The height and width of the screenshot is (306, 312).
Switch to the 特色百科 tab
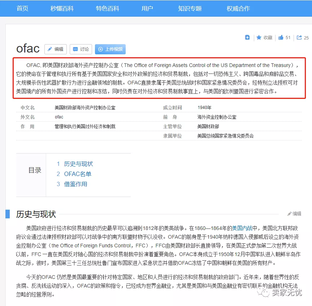[107, 8]
